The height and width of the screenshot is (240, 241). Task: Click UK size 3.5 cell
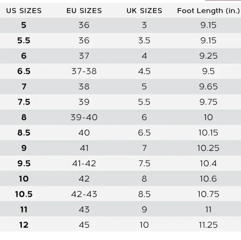(144, 41)
